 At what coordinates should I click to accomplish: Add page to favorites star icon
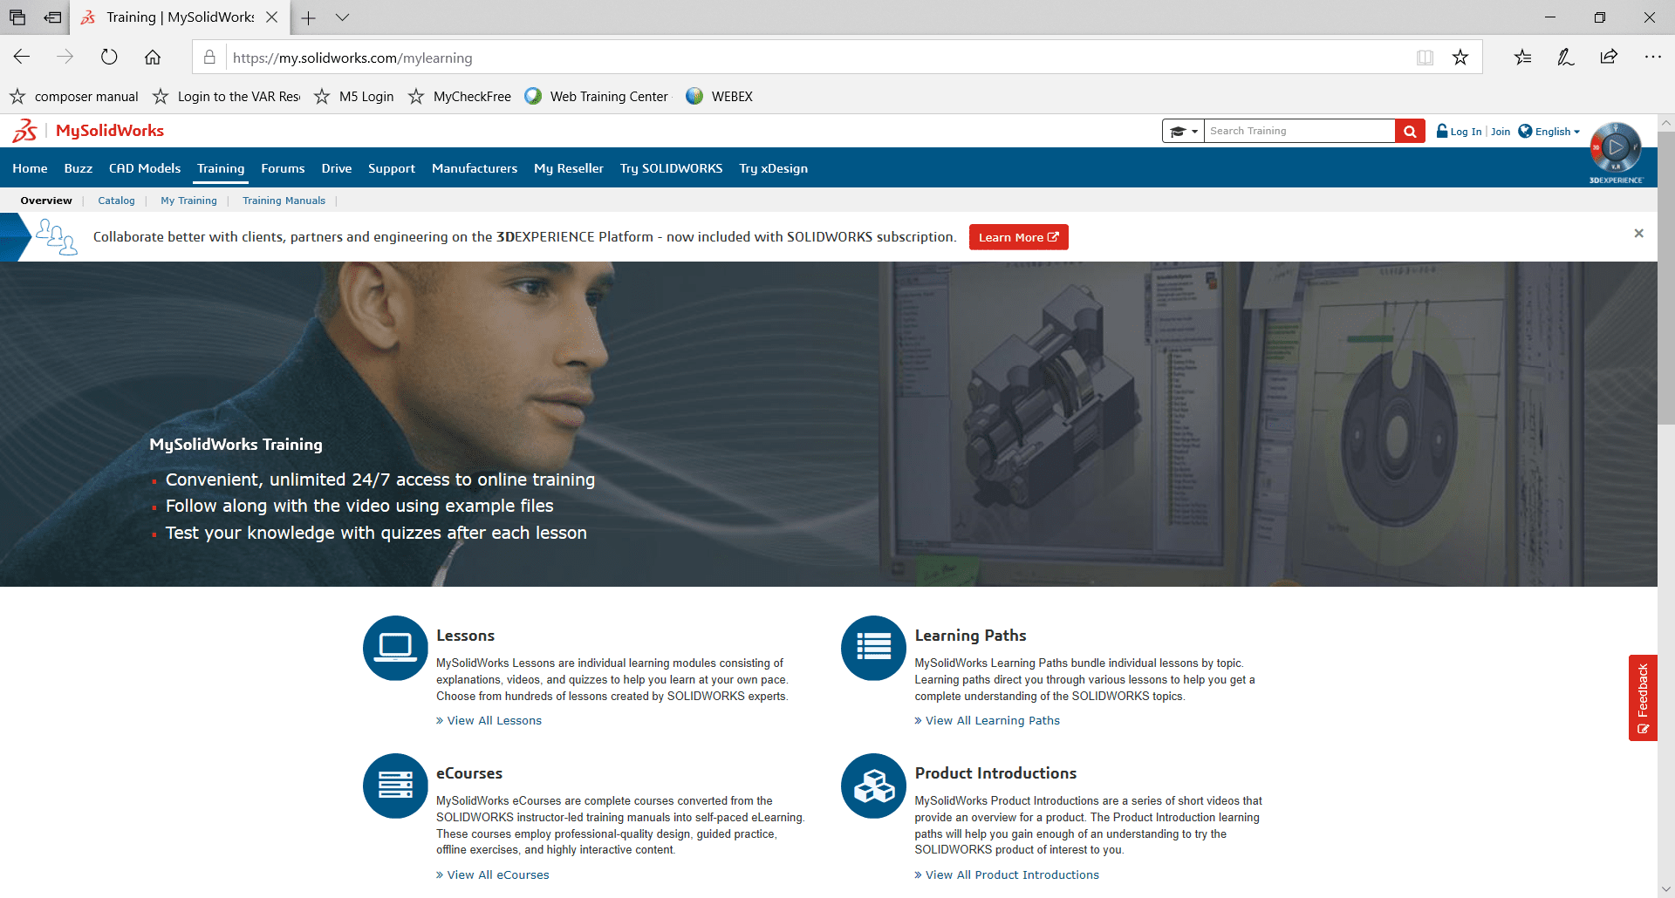[x=1460, y=58]
